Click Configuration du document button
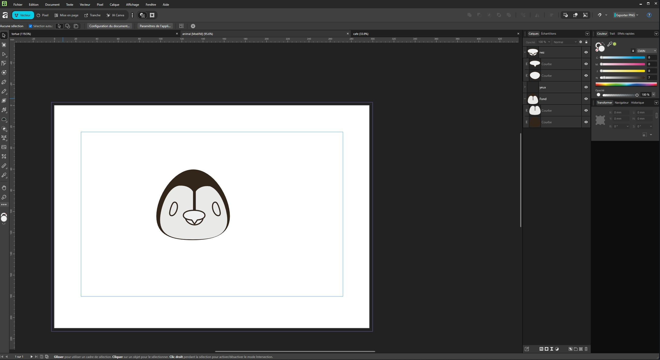This screenshot has width=660, height=360. tap(109, 26)
